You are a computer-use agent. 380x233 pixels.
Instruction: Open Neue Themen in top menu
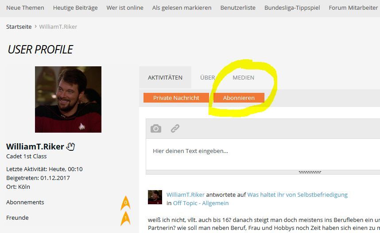coord(25,8)
